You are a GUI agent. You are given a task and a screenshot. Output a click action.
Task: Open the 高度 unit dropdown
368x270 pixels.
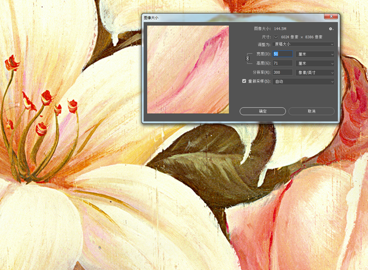315,63
